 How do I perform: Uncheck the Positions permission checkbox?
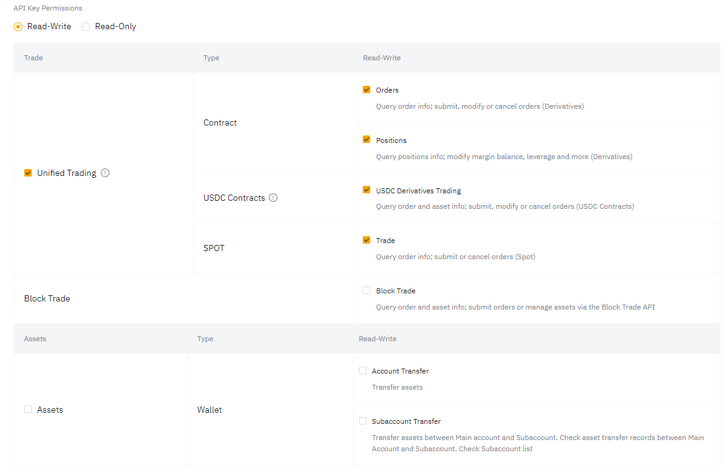tap(366, 140)
